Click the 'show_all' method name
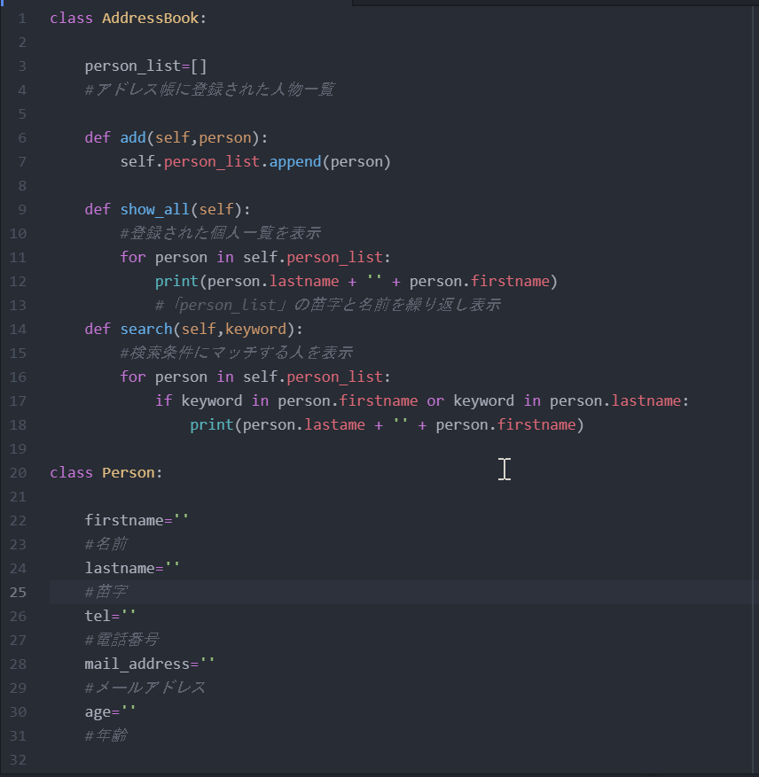The height and width of the screenshot is (777, 759). click(155, 210)
